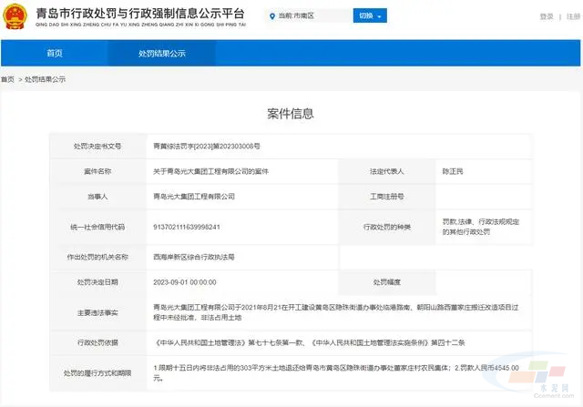Click the location pin icon
This screenshot has height=407, width=583.
click(272, 16)
